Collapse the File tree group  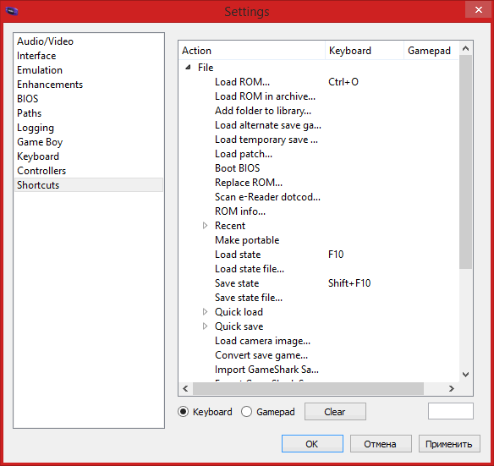point(188,68)
